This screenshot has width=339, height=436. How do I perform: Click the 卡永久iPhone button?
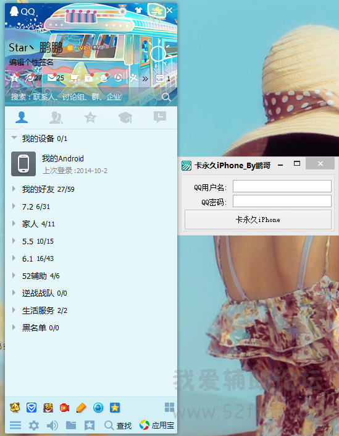click(258, 220)
